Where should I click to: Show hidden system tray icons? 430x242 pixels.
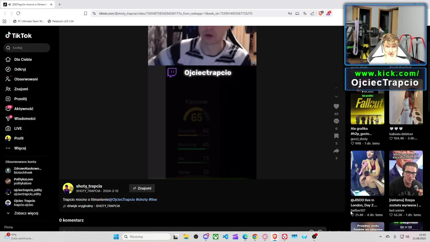tap(380, 237)
